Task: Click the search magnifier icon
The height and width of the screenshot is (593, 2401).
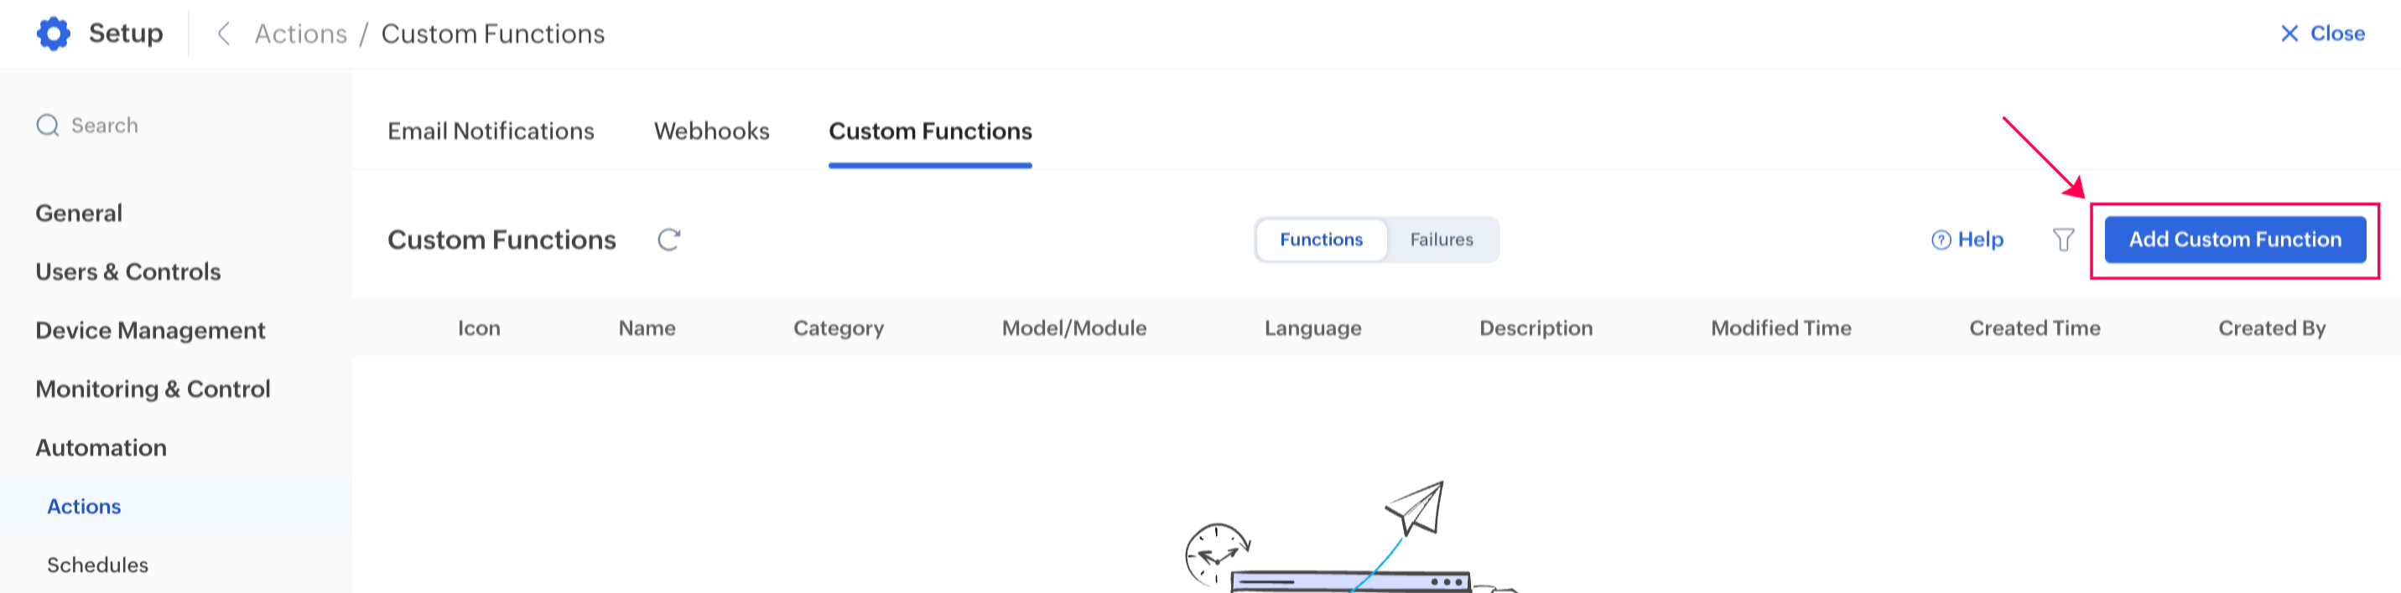Action: click(x=47, y=126)
